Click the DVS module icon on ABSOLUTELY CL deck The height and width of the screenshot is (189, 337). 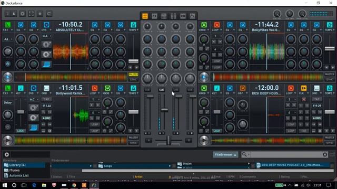pos(46,25)
